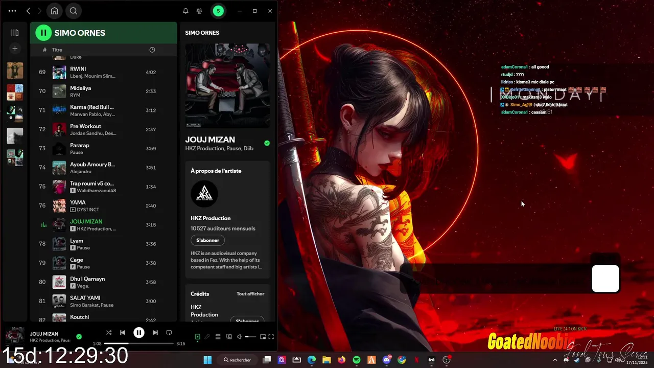
Task: Open the connect to a device icon
Action: point(229,337)
